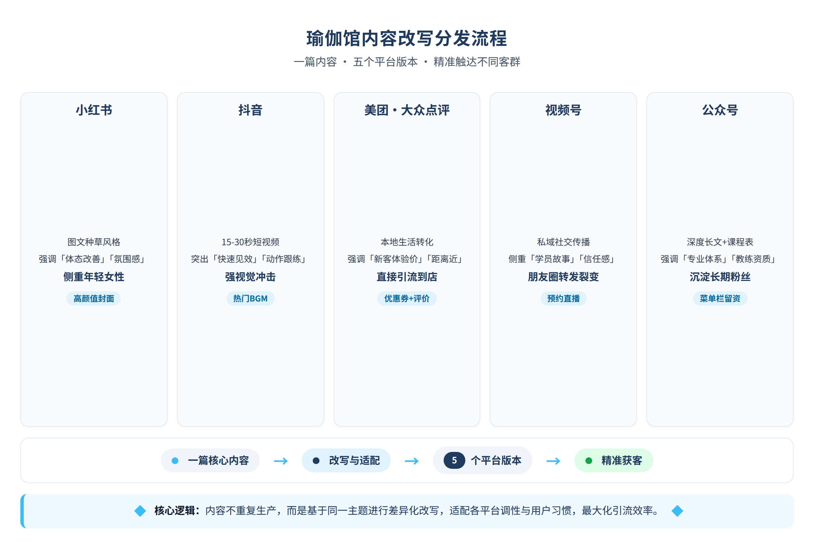Click the text 本地生活转化
This screenshot has height=542, width=814.
407,242
